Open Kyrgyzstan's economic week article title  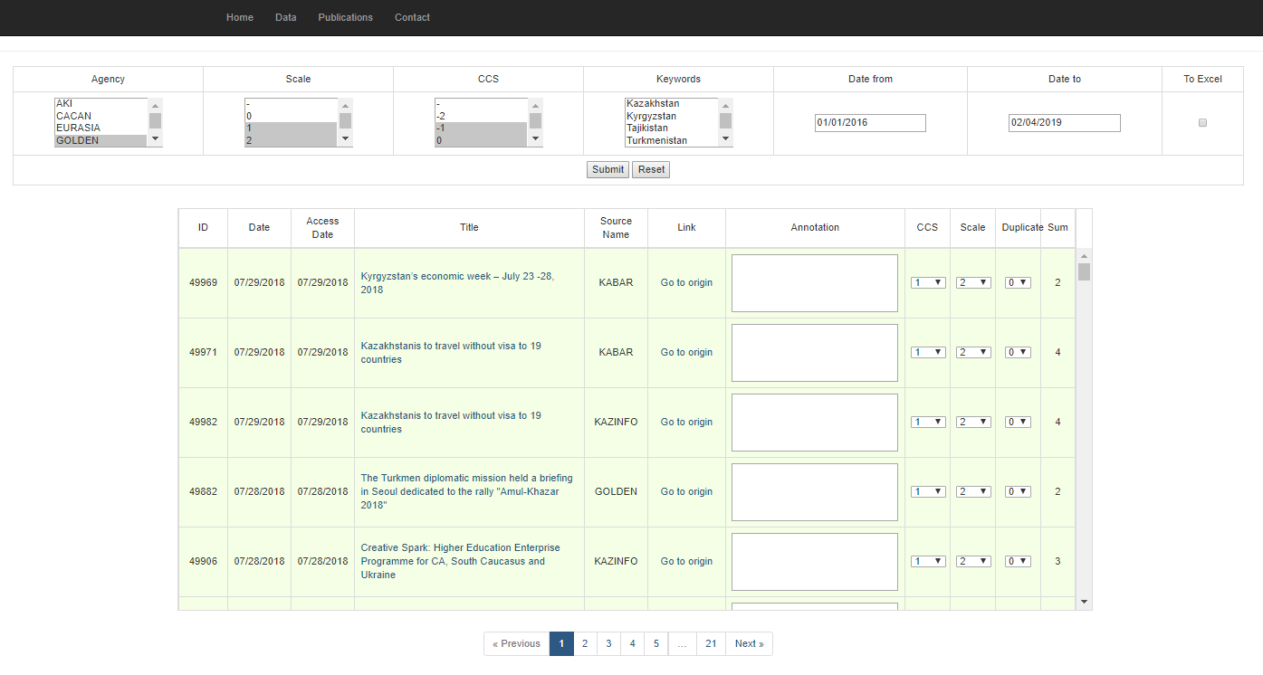(457, 283)
